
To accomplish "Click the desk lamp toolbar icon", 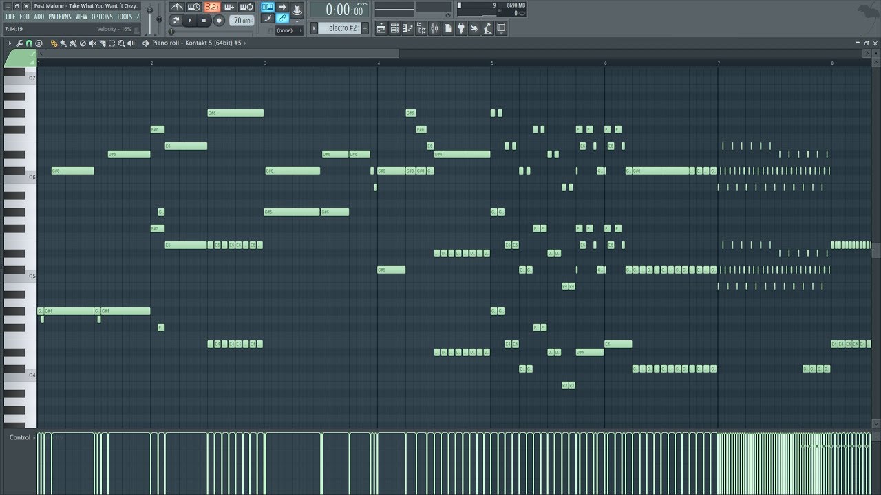I will 487,28.
